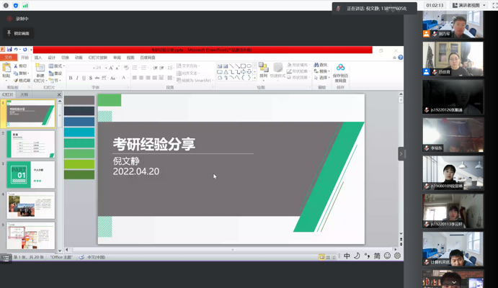Collapse the participant video panel arrow

(x=402, y=153)
